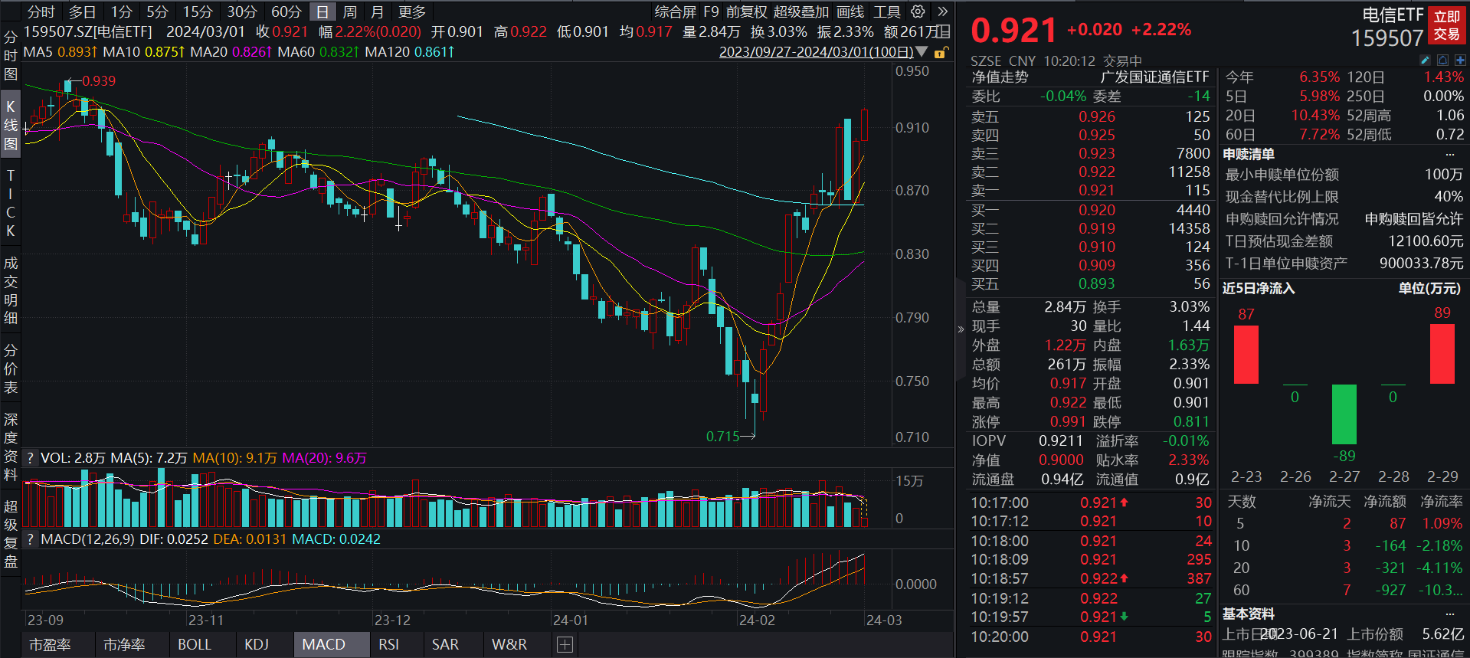
Task: Click the 159507.SZ[电信ETF] ticker label
Action: pos(88,31)
